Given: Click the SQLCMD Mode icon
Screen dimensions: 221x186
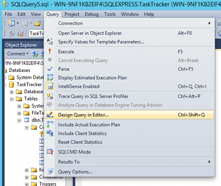Looking at the screenshot, I should pyautogui.click(x=50, y=152).
